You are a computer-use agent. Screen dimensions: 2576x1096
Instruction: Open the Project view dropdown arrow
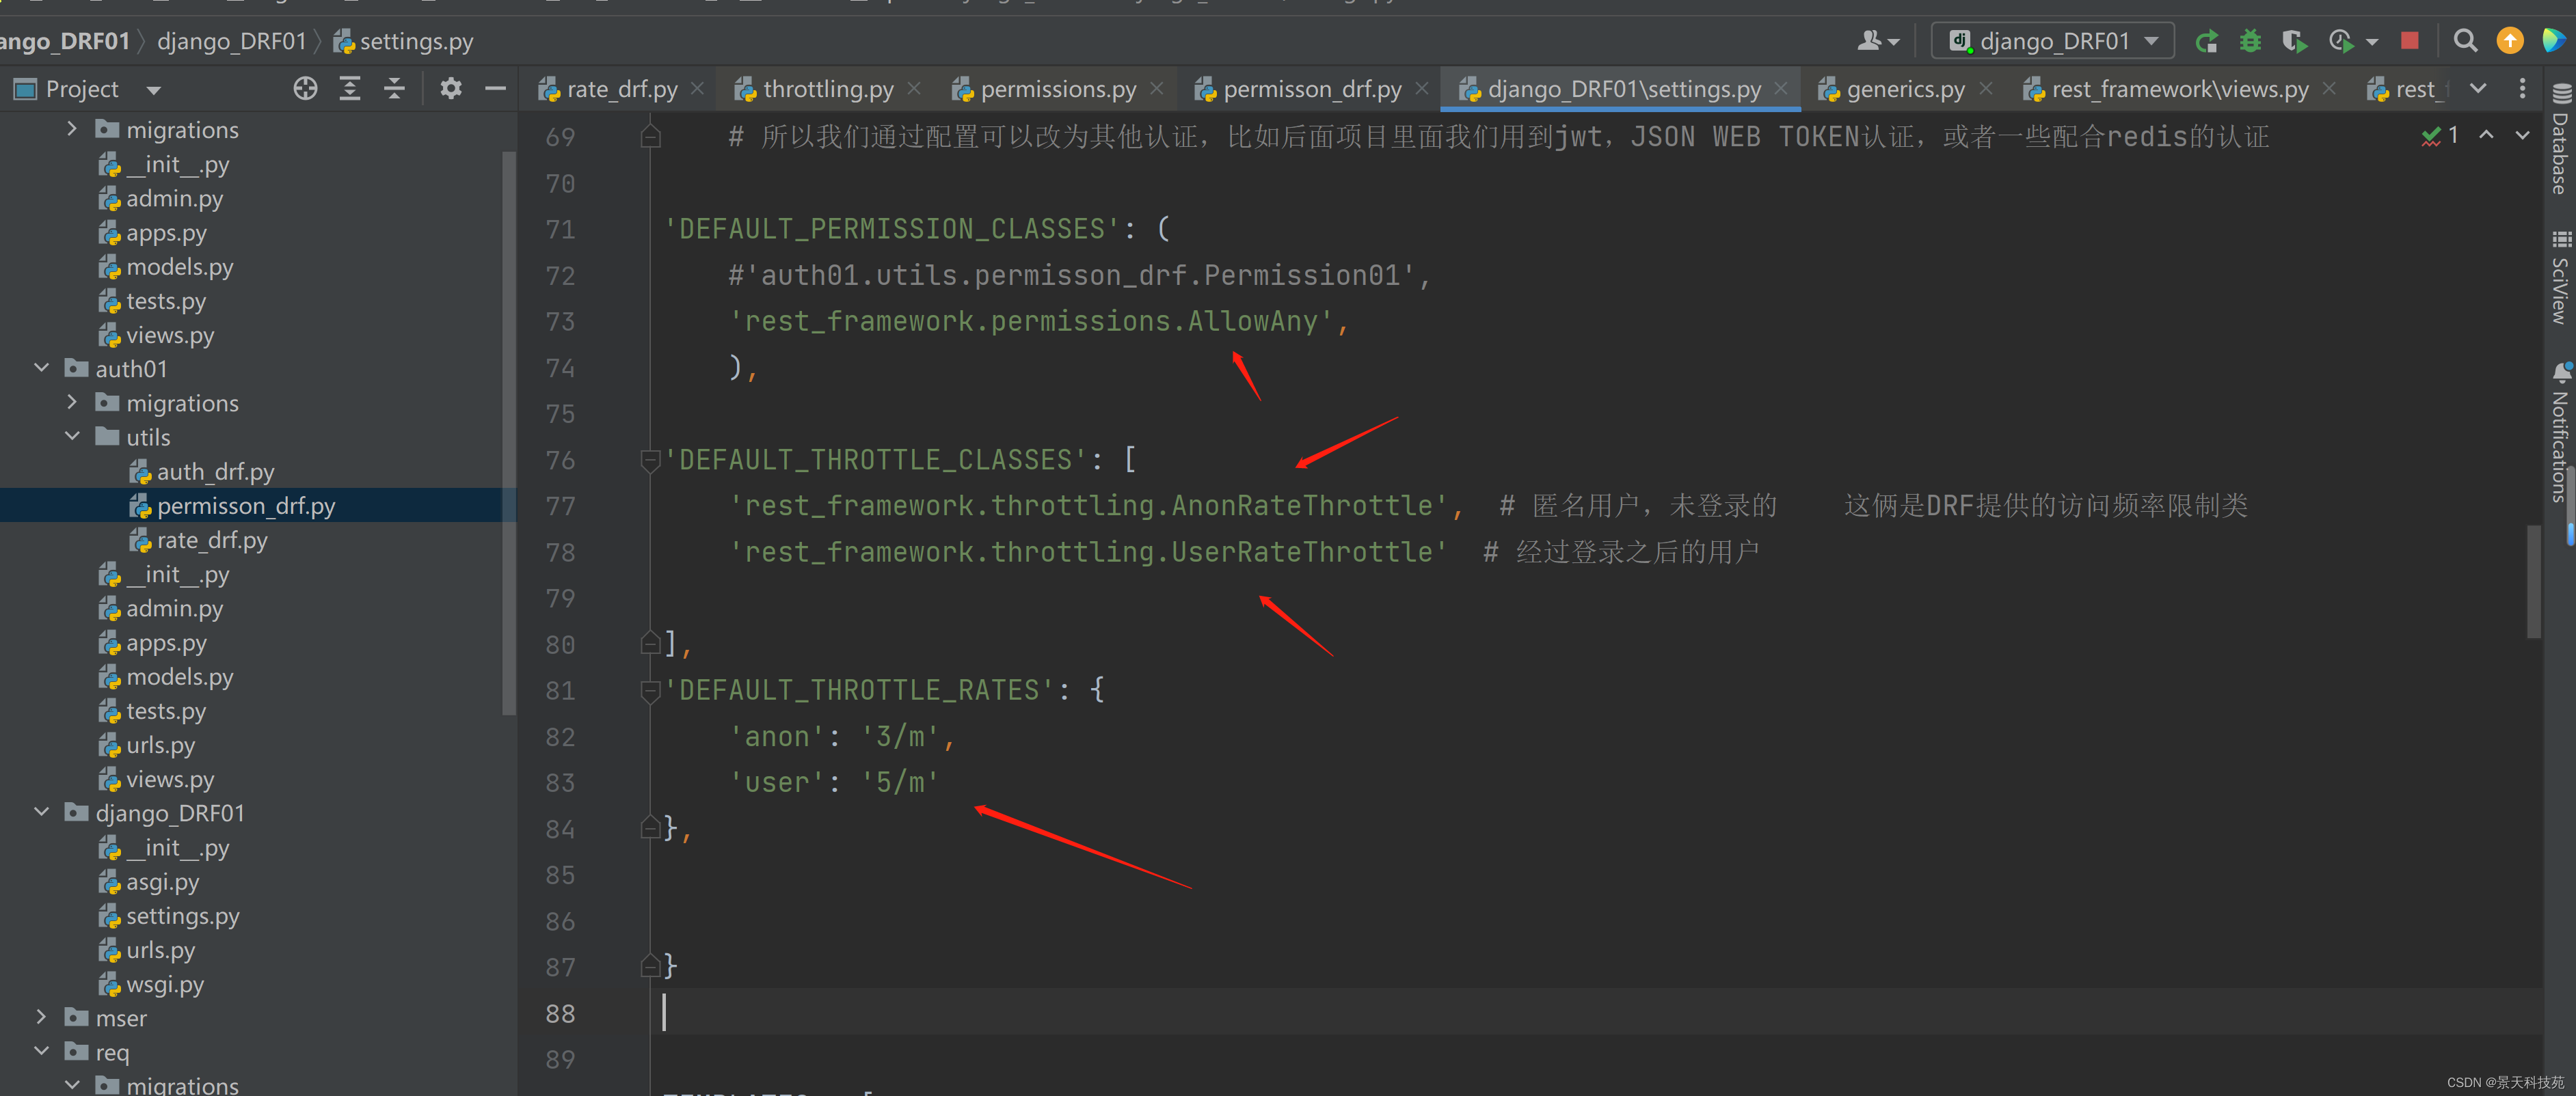click(153, 90)
